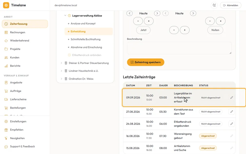The width and height of the screenshot is (246, 154).
Task: Open Wiederkehrend in the sidebar
Action: point(25,41)
